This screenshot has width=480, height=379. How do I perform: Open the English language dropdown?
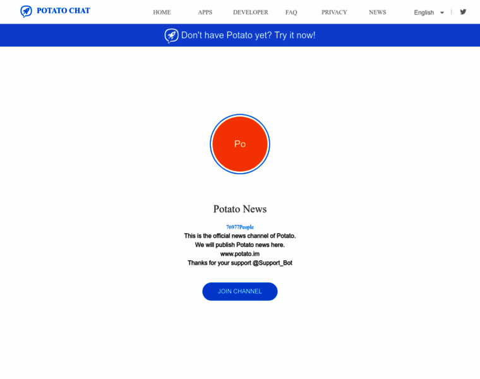click(x=429, y=13)
